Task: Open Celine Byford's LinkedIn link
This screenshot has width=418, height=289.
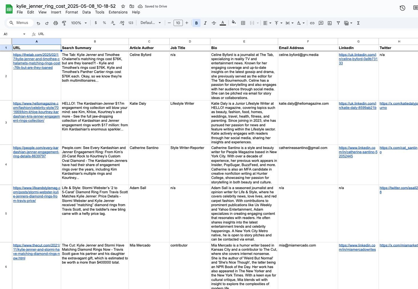Action: tap(358, 59)
